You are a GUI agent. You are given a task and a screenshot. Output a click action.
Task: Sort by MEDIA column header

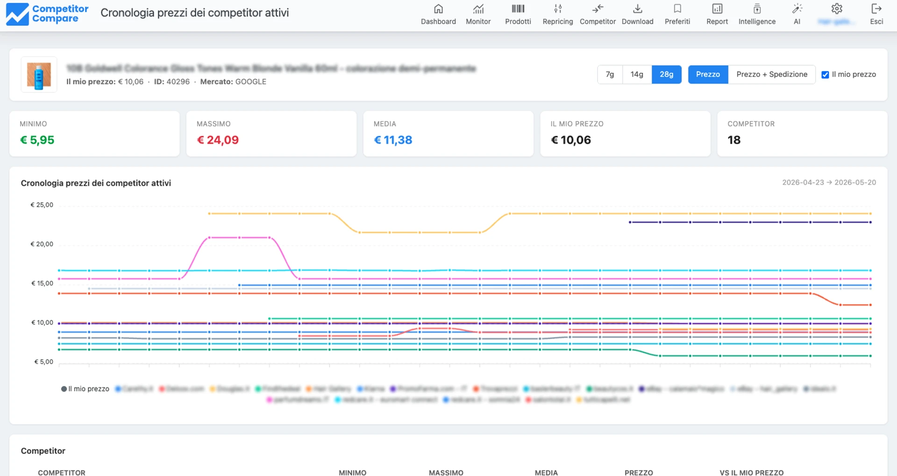coord(546,472)
